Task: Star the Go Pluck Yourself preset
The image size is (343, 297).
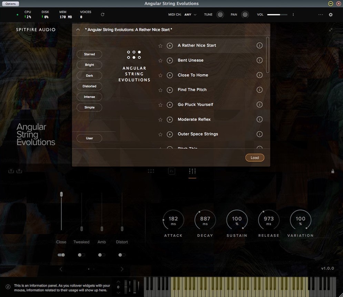Action: tap(160, 105)
